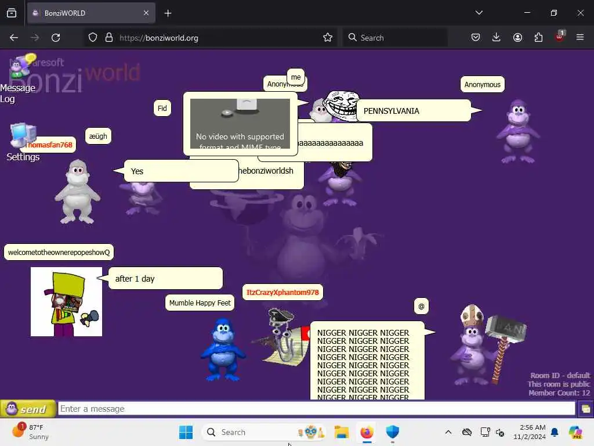Click the 'after 1 day' speech bubble
Screen dimensions: 594x446
165,278
